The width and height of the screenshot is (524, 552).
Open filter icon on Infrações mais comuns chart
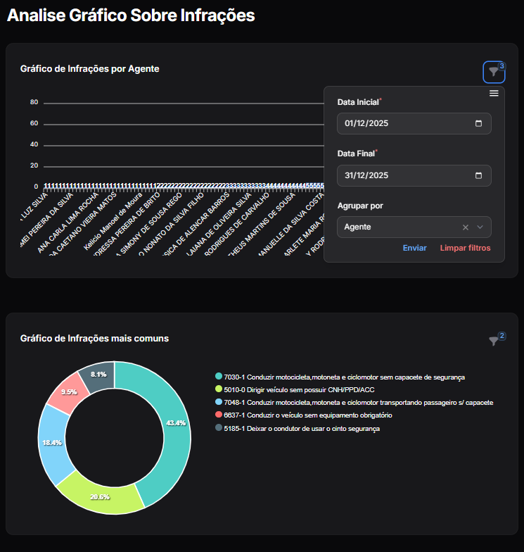pyautogui.click(x=494, y=341)
